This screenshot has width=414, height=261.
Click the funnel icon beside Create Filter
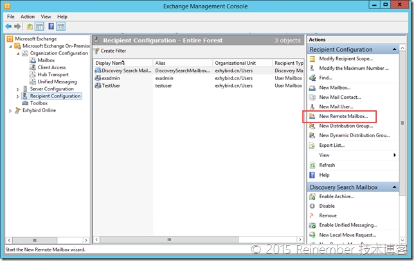click(x=96, y=51)
